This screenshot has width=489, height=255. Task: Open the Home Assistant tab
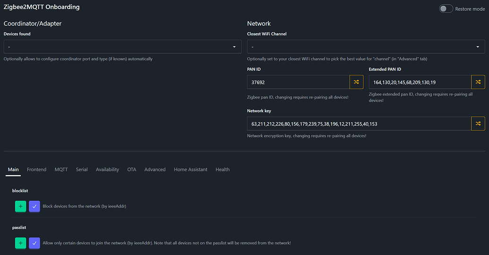(x=190, y=170)
